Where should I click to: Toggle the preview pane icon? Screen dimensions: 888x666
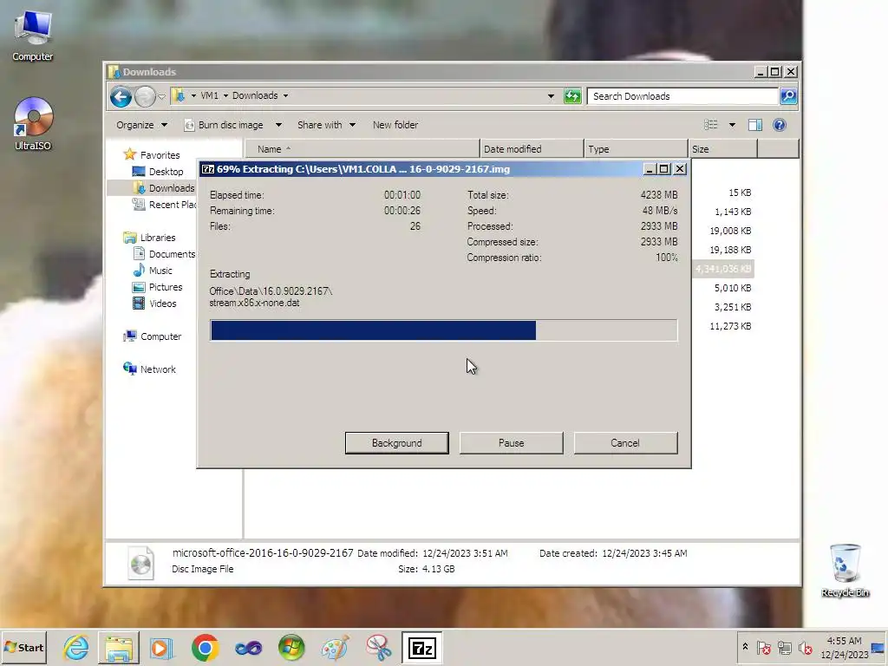tap(755, 125)
